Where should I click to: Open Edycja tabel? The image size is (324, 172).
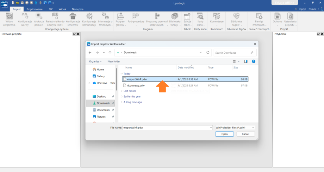point(187,20)
